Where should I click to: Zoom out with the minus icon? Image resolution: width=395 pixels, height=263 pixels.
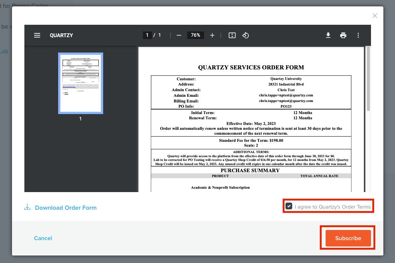click(x=179, y=35)
